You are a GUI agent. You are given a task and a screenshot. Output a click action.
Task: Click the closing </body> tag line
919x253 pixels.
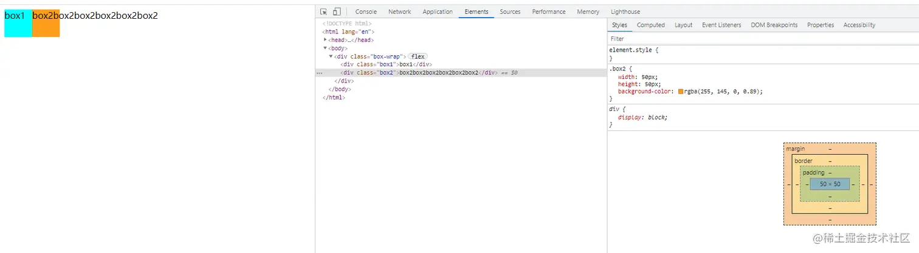(339, 89)
